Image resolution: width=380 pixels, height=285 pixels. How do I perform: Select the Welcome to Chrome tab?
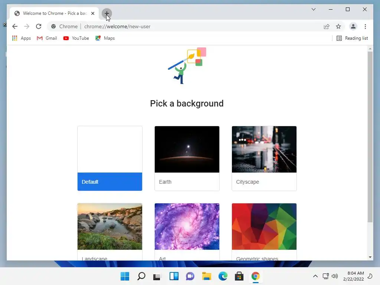[x=54, y=13]
